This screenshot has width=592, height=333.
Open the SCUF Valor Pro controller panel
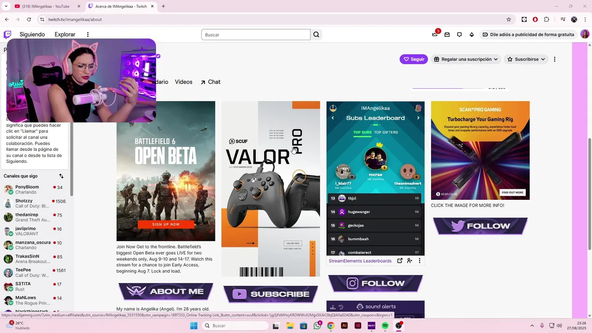coord(271,189)
